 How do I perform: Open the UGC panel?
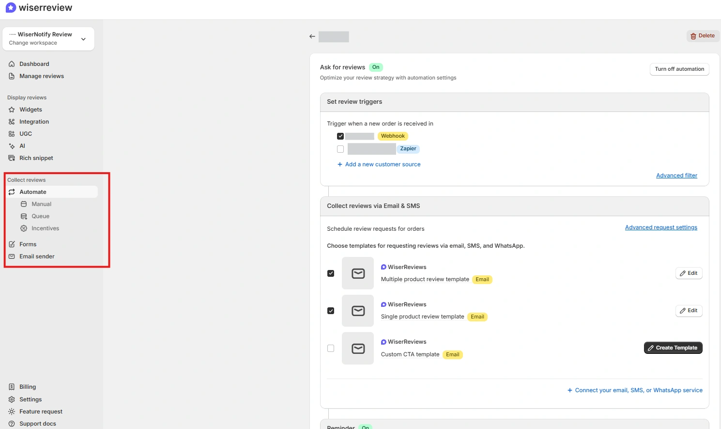[25, 133]
